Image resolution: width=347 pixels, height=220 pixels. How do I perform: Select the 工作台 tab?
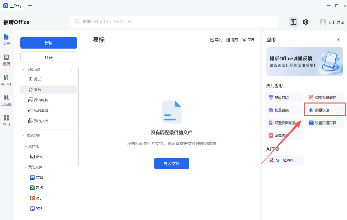pyautogui.click(x=12, y=6)
